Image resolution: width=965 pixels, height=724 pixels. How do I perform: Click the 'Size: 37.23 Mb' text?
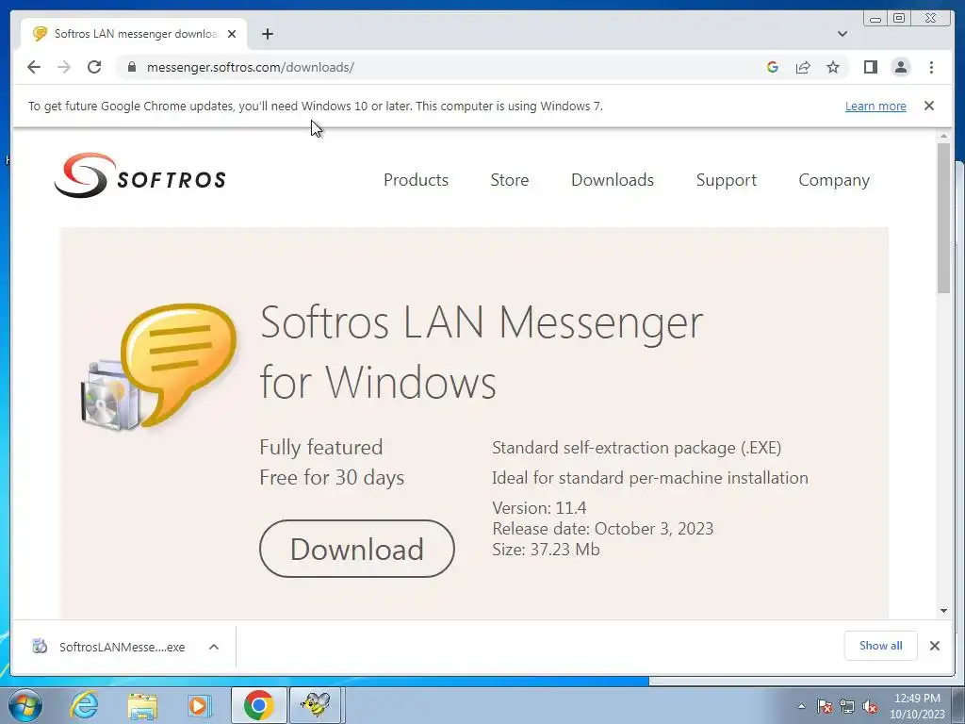tap(546, 550)
